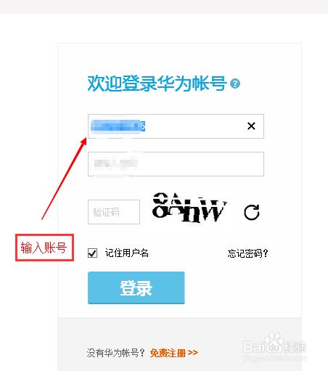Click the blue 登录 button
The width and height of the screenshot is (328, 371).
click(x=136, y=288)
